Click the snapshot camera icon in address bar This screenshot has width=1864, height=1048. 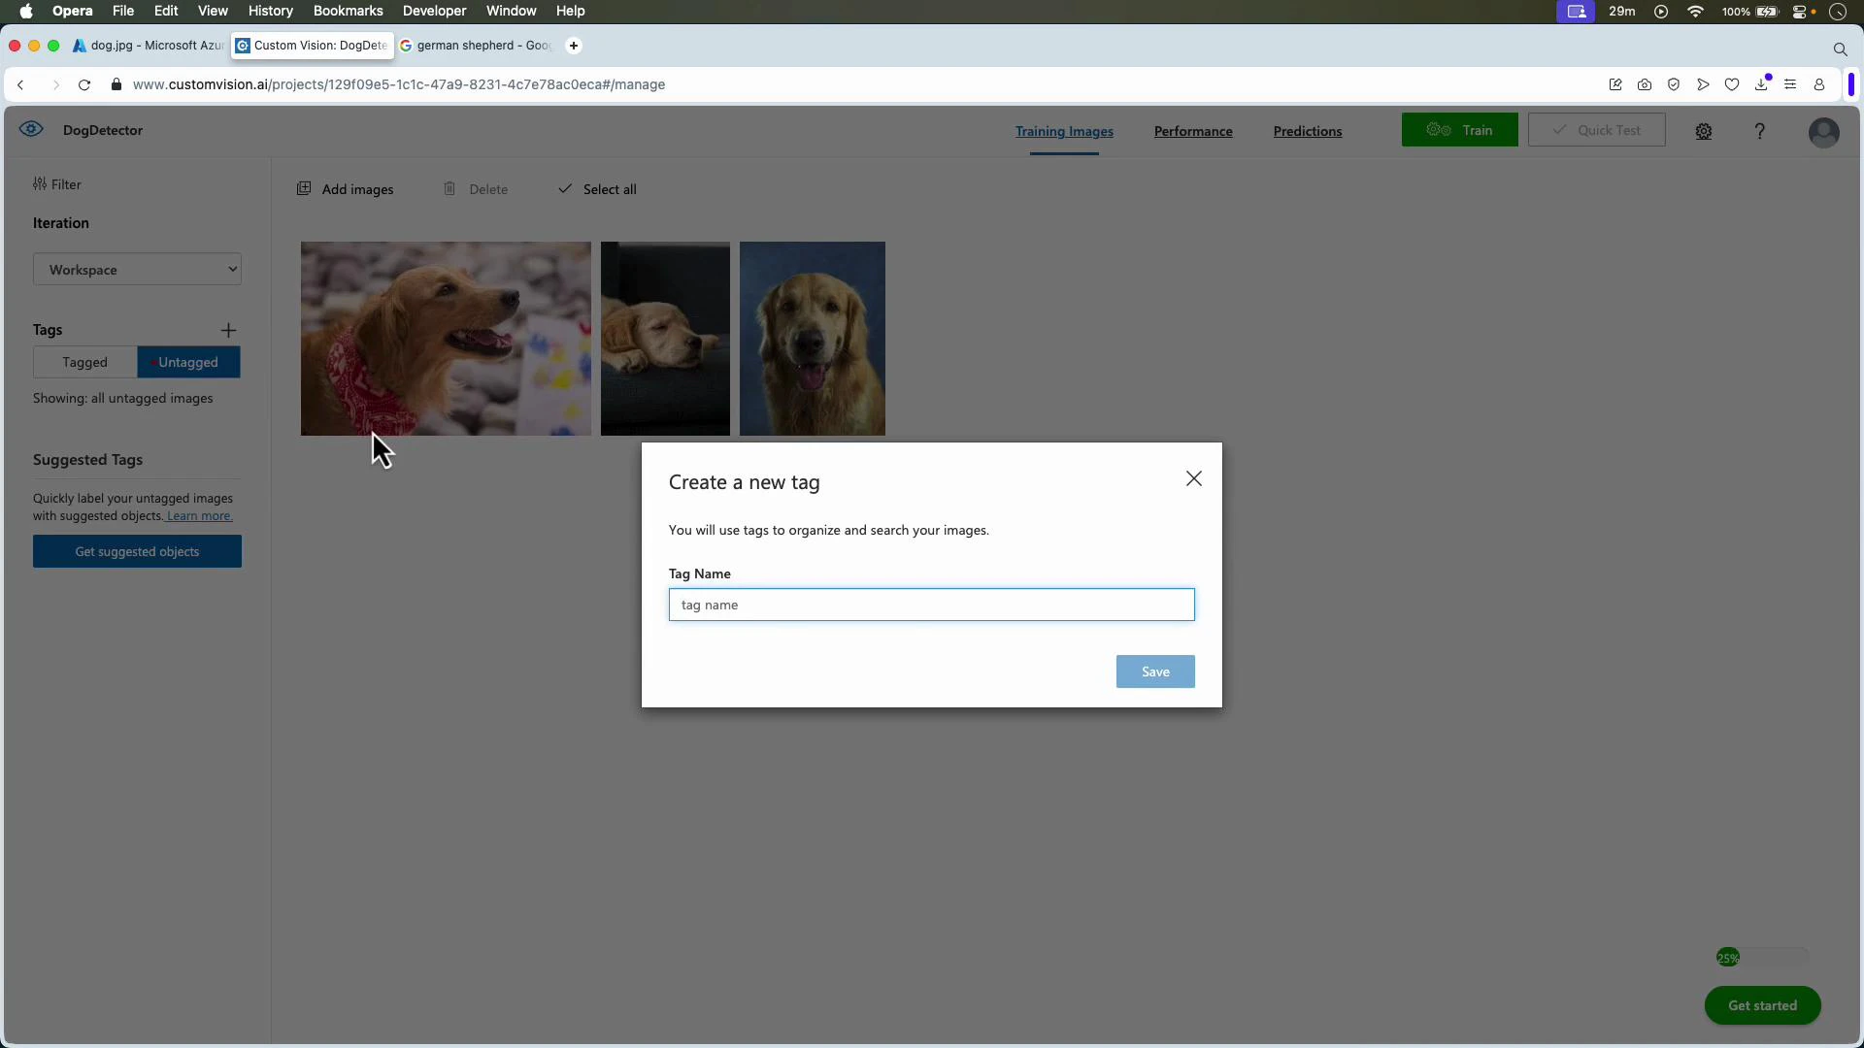(x=1645, y=84)
